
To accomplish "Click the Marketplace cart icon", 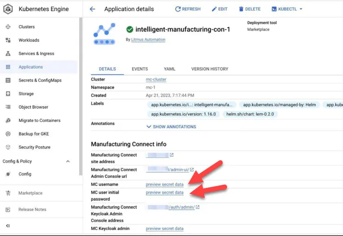I will coord(8,193).
